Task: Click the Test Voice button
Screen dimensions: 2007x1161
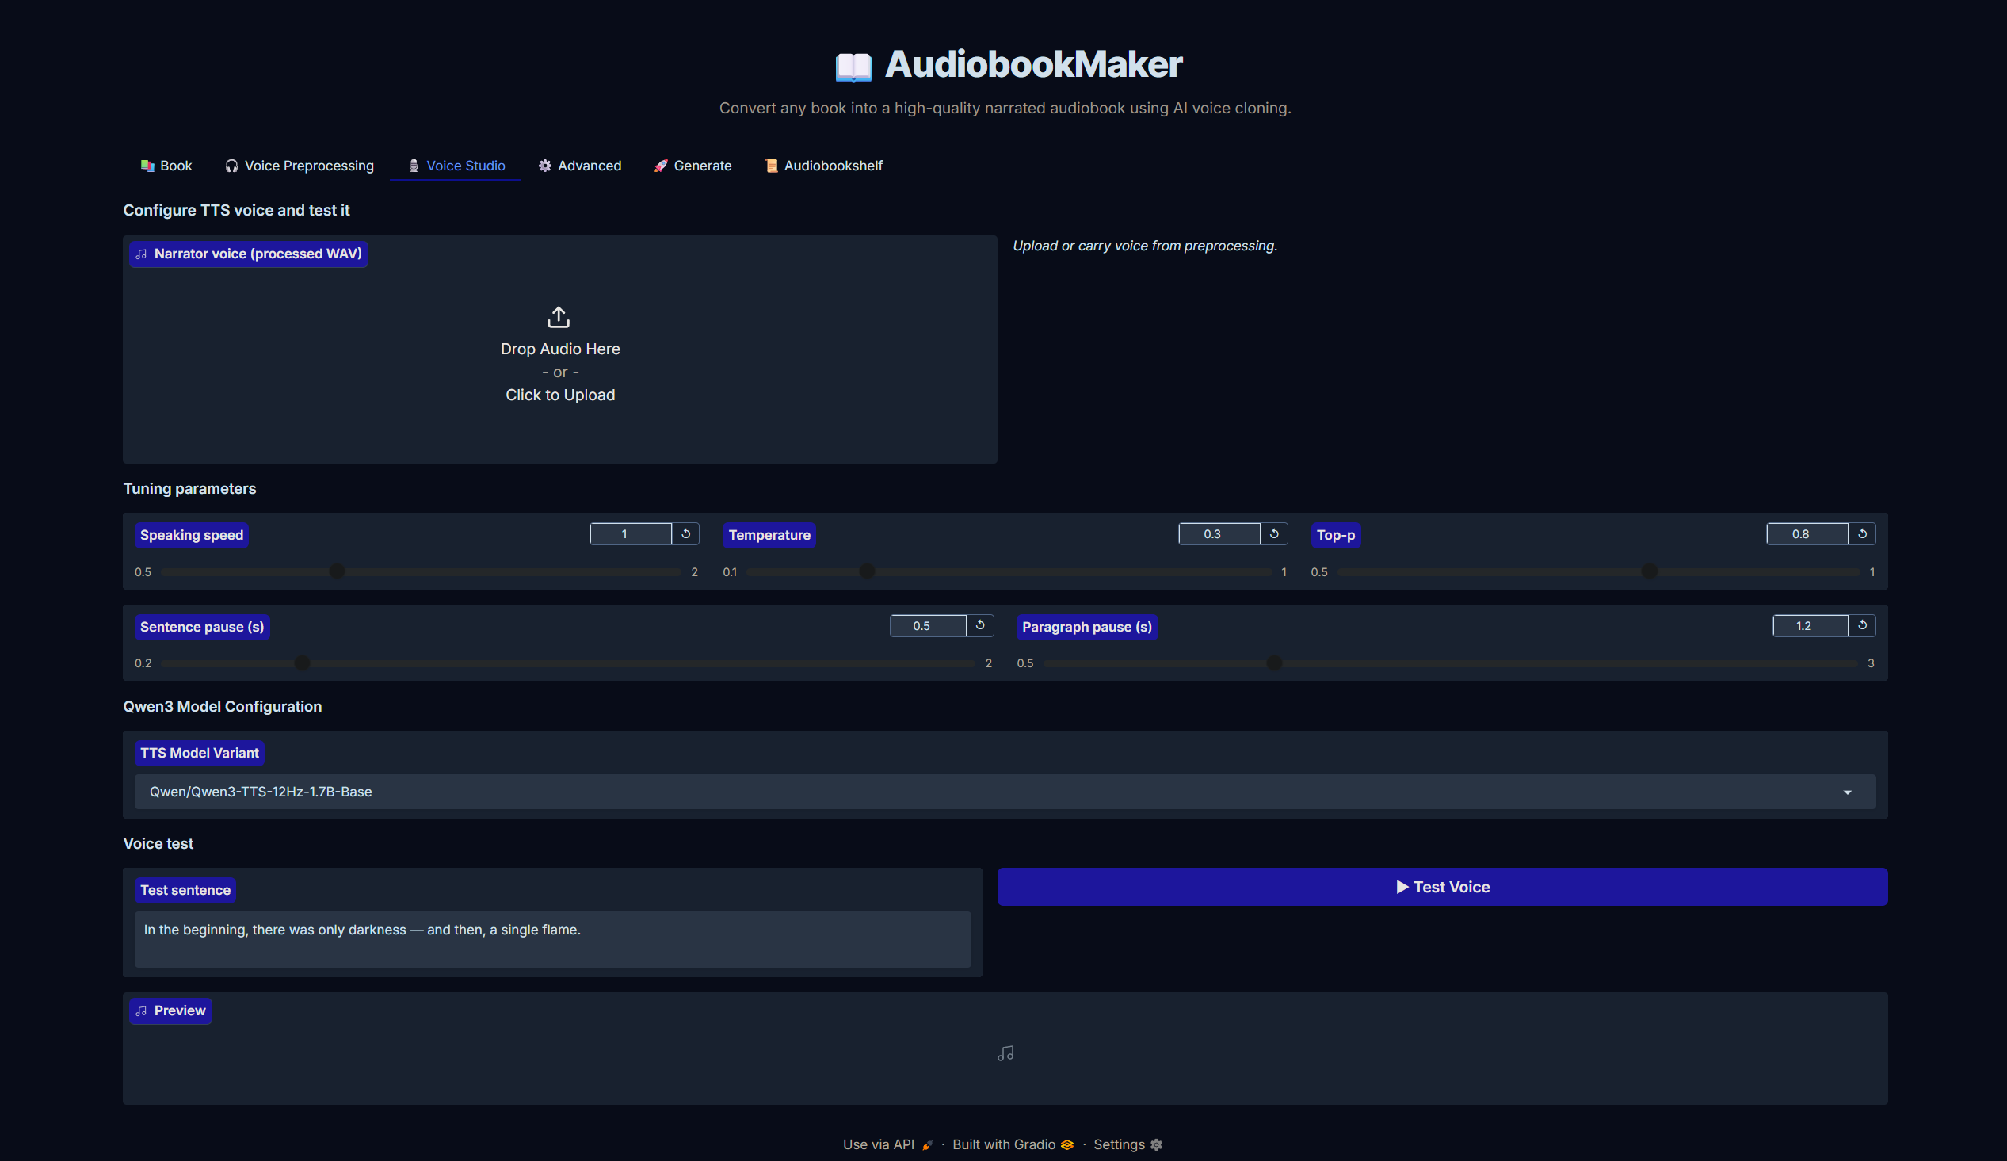Action: pos(1442,887)
